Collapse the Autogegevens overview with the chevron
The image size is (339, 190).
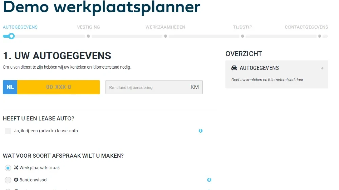coord(322,68)
